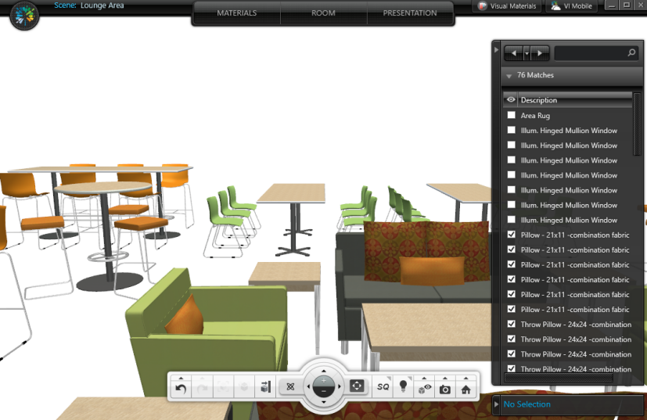
Task: Select the green armchair in the scene
Action: (207, 330)
